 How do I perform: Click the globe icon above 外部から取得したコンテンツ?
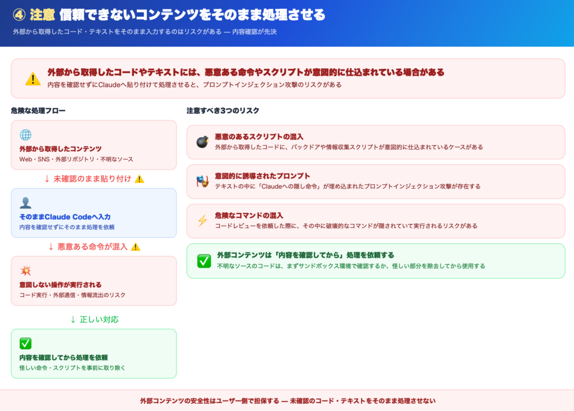25,135
